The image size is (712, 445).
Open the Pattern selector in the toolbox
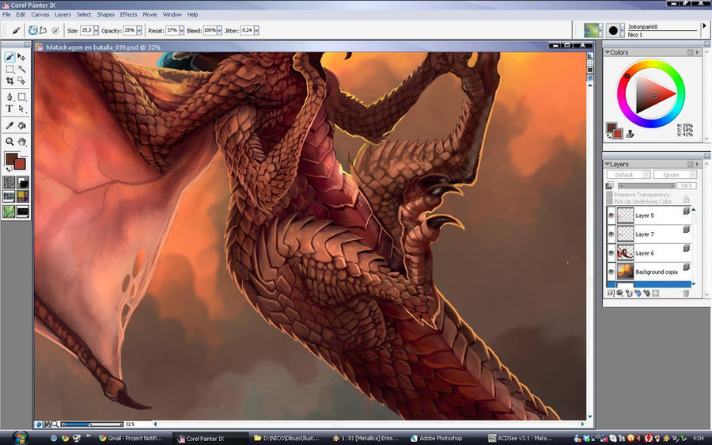pos(9,196)
